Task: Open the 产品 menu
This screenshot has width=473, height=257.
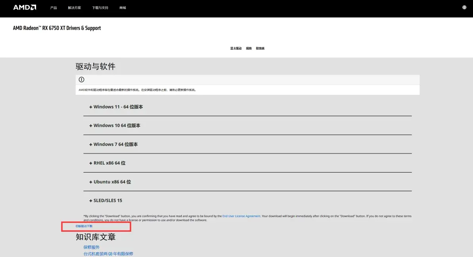Action: pos(54,8)
